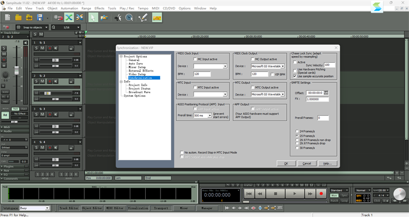The image size is (409, 217).
Task: Open MIDI Clock Output device dropdown
Action: tap(283, 66)
